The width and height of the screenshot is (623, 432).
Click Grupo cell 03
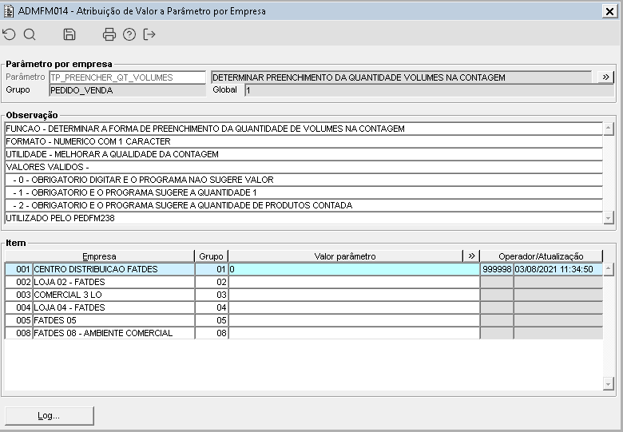212,295
